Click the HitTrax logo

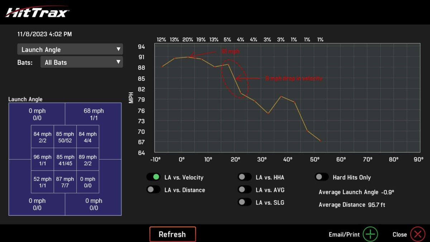point(37,11)
